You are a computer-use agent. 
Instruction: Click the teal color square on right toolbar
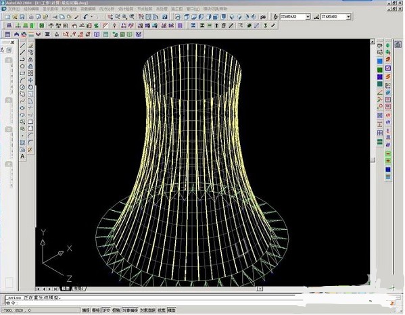[380, 84]
